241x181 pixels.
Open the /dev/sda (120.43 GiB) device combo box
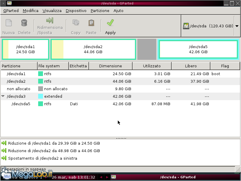(x=211, y=26)
